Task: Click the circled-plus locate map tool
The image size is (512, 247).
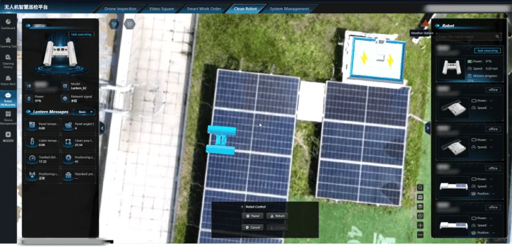Action: coord(420,216)
